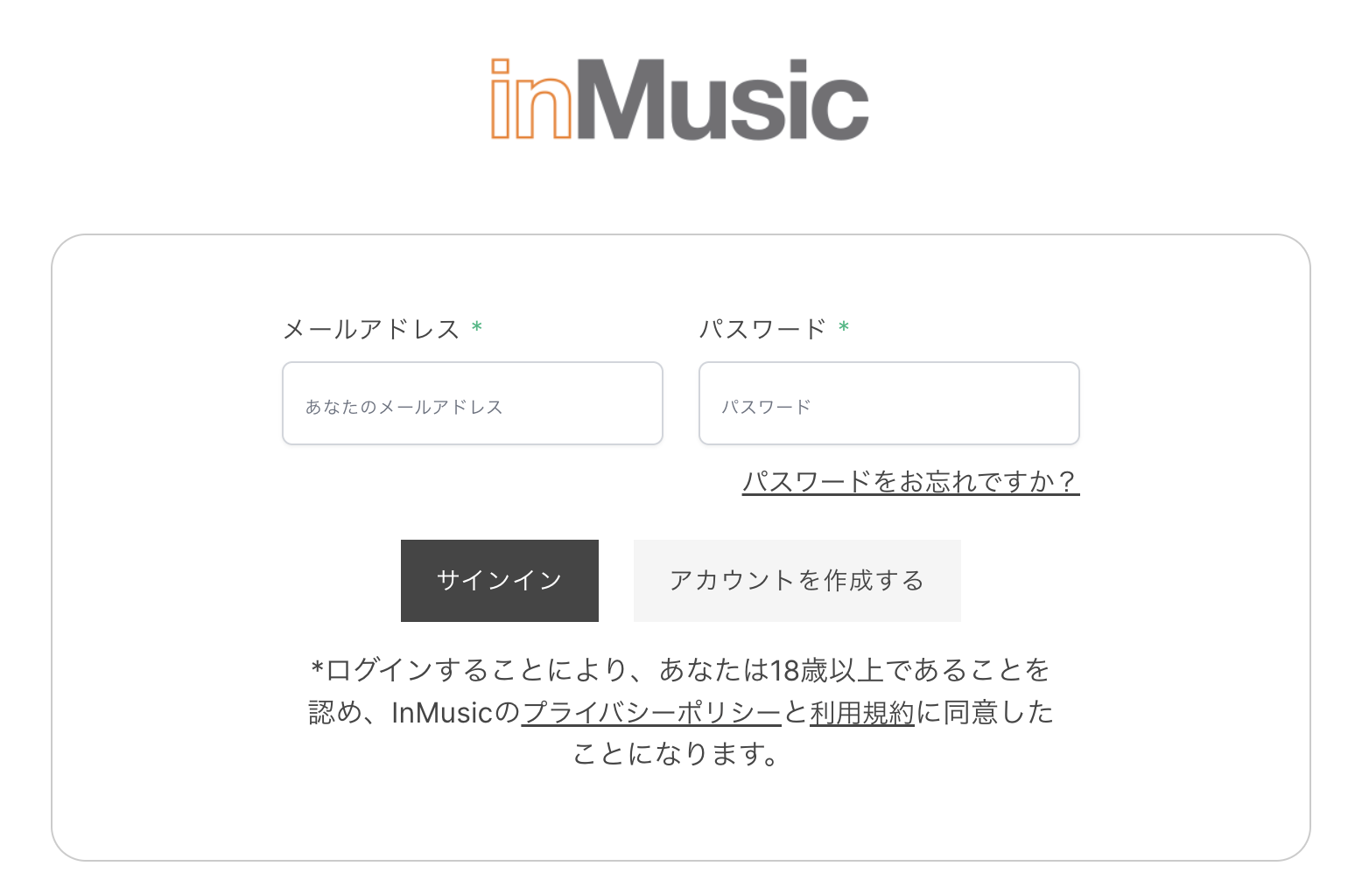Click the パスワード field label above input

pyautogui.click(x=762, y=329)
